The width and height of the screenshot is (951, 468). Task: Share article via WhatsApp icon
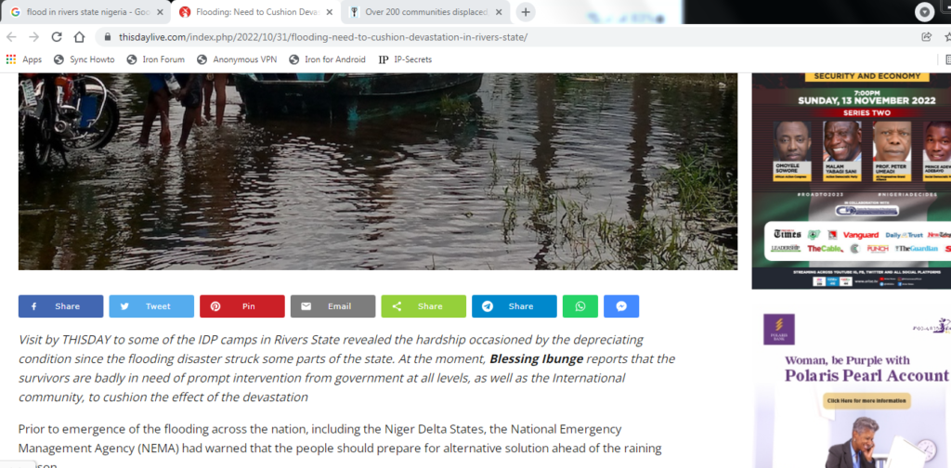click(x=580, y=306)
